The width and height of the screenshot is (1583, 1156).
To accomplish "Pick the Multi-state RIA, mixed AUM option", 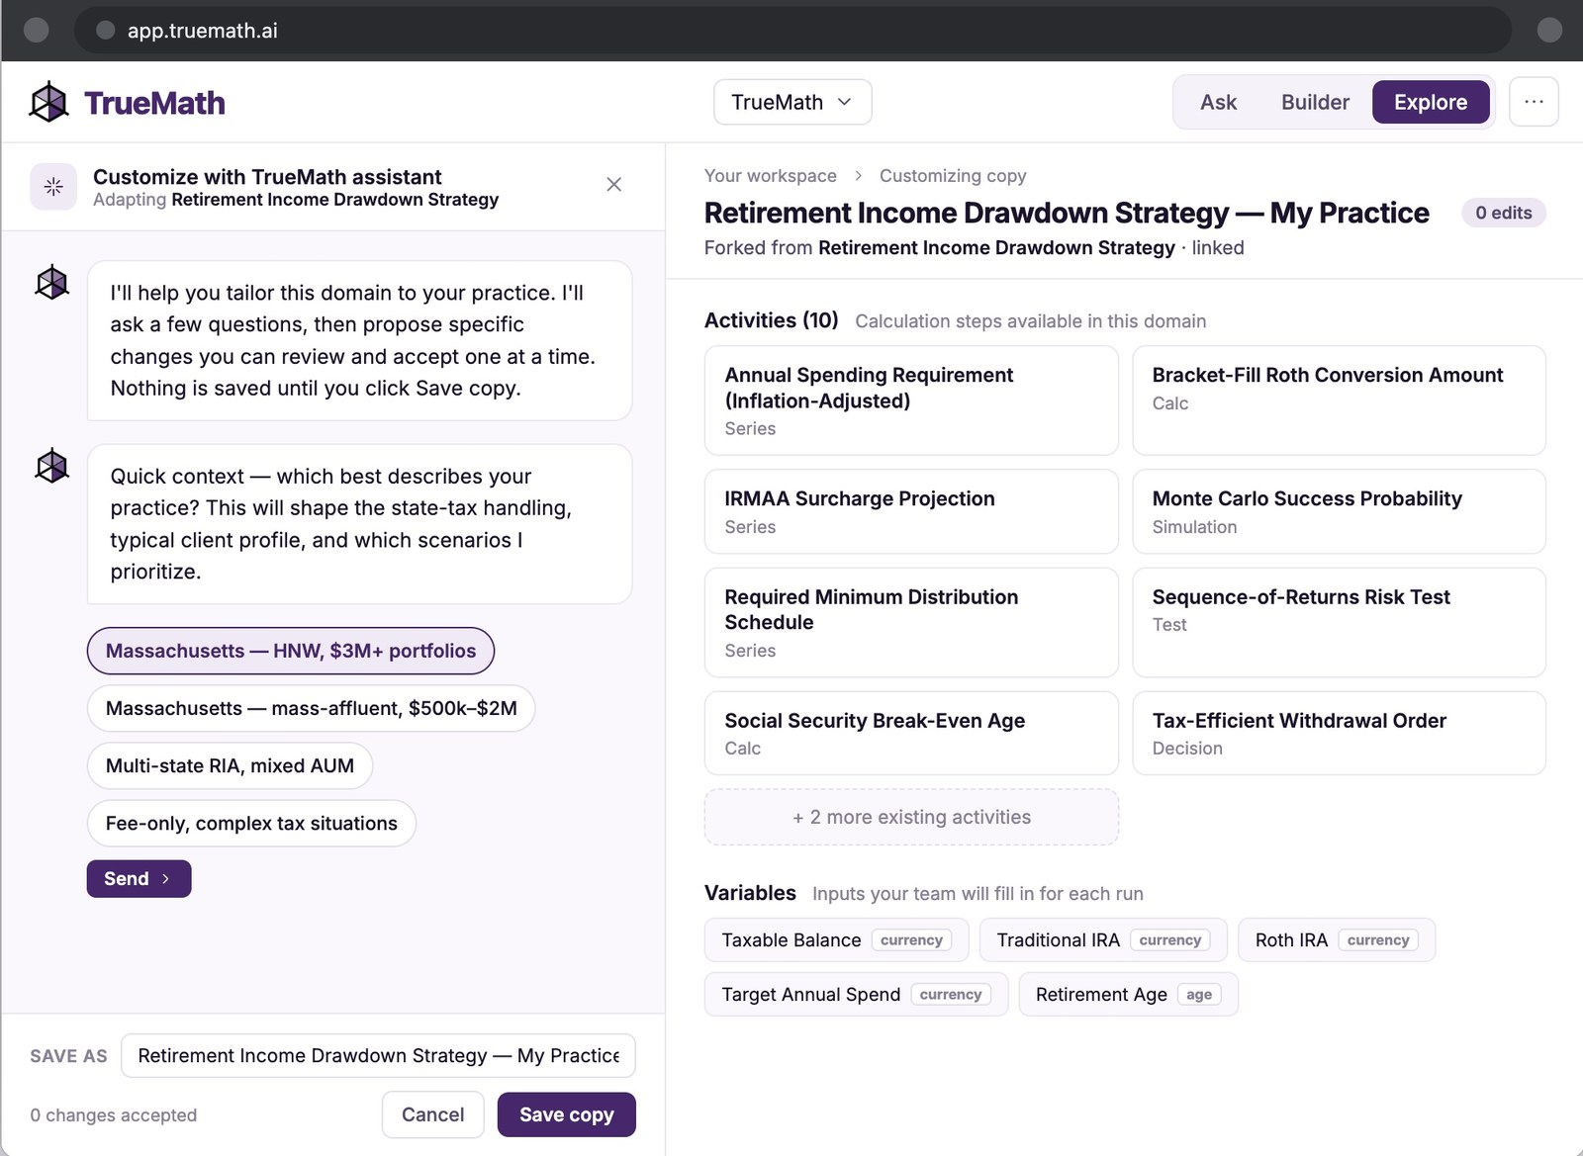I will (x=230, y=765).
